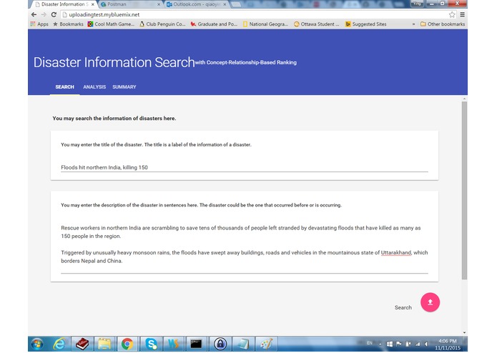This screenshot has width=497, height=353.
Task: Open Chrome from the taskbar
Action: (x=127, y=344)
